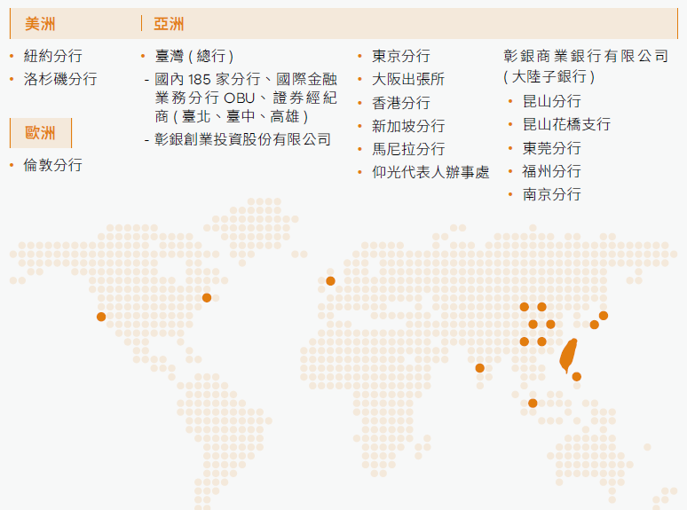
Task: Select the 東莞分行 entry
Action: pyautogui.click(x=552, y=148)
